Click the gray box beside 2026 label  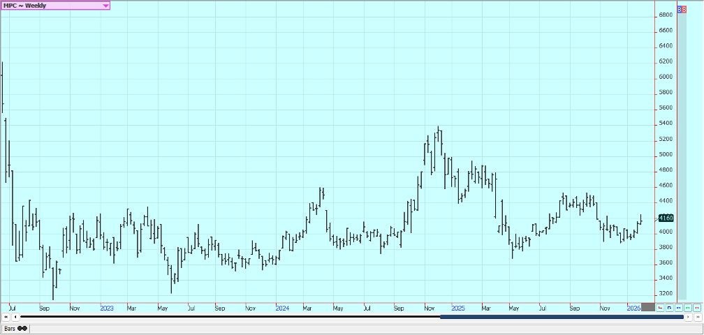648,307
